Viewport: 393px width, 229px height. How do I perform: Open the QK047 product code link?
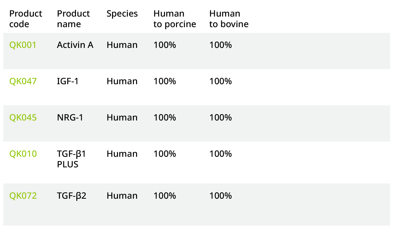pyautogui.click(x=23, y=81)
